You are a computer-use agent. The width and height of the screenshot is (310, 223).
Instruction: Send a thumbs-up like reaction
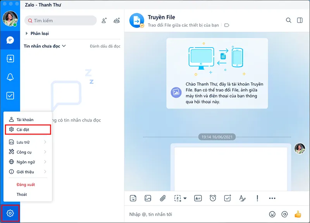point(298,214)
